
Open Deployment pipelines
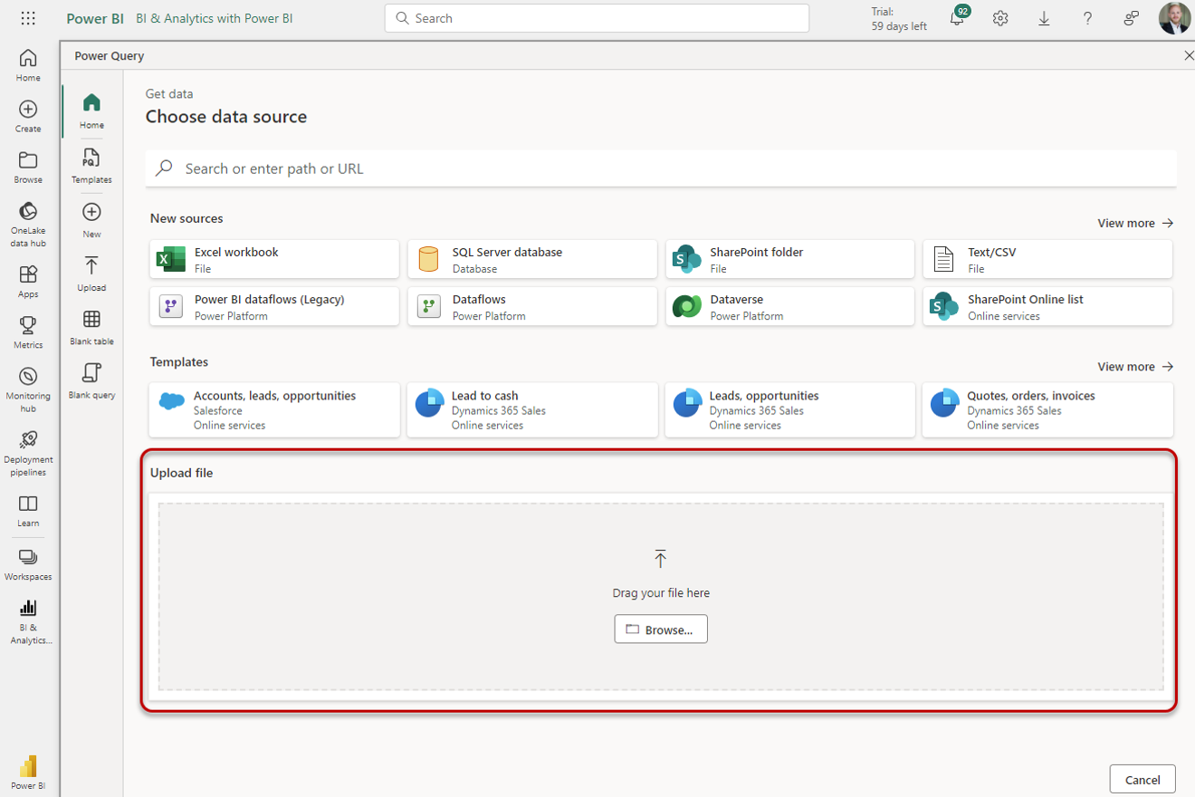28,453
